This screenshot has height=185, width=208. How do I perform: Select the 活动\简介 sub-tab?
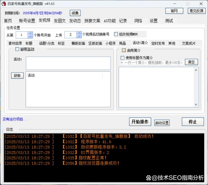pos(140,43)
